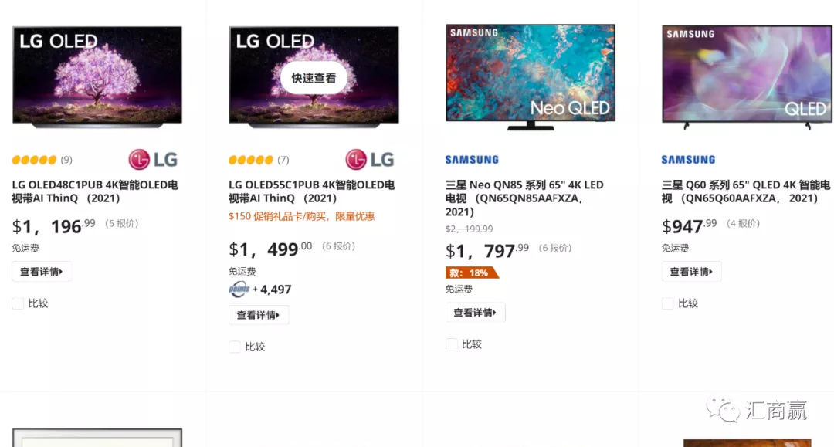The width and height of the screenshot is (834, 447).
Task: Open the LG OLED48C1PUB product title link
Action: click(95, 191)
